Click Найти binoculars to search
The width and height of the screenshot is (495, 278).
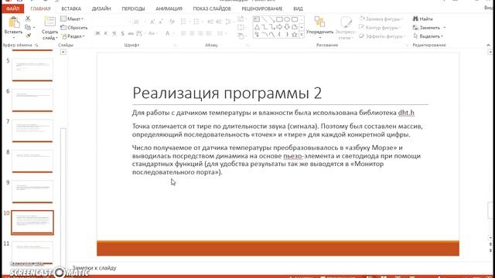[422, 19]
